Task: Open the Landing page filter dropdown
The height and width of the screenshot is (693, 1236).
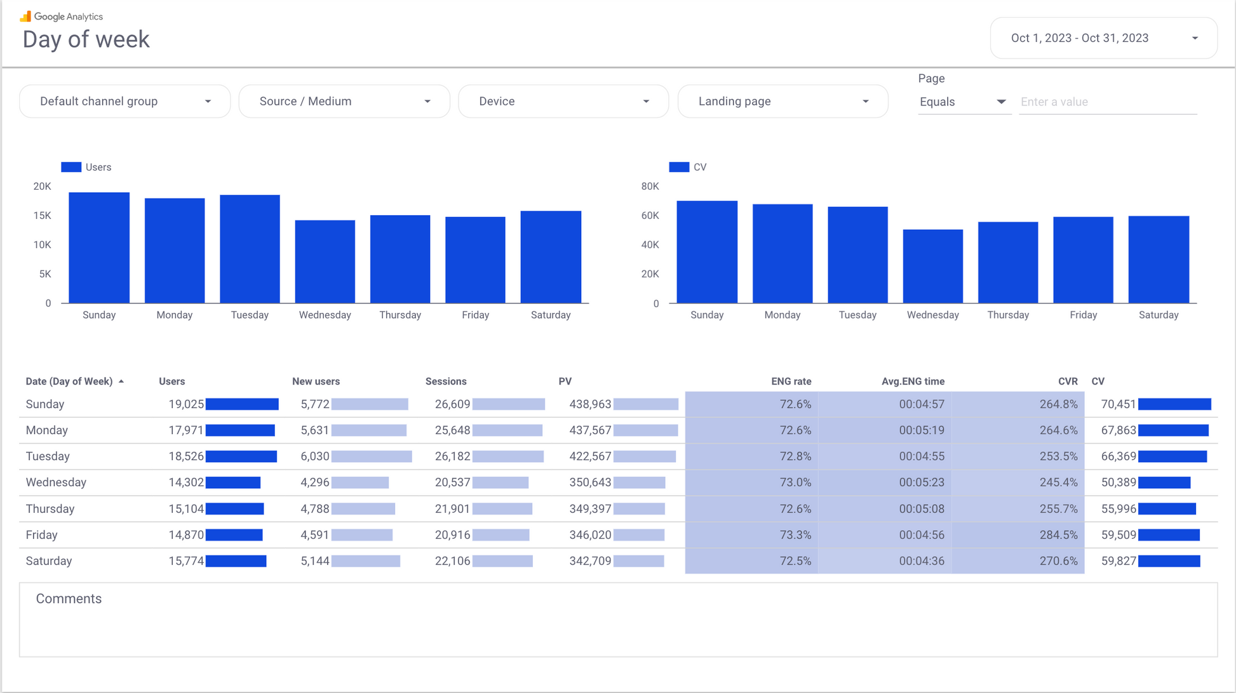Action: click(x=783, y=102)
